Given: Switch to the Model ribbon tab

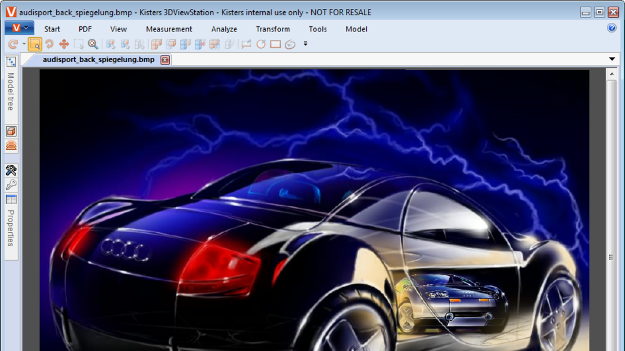Looking at the screenshot, I should pyautogui.click(x=357, y=29).
